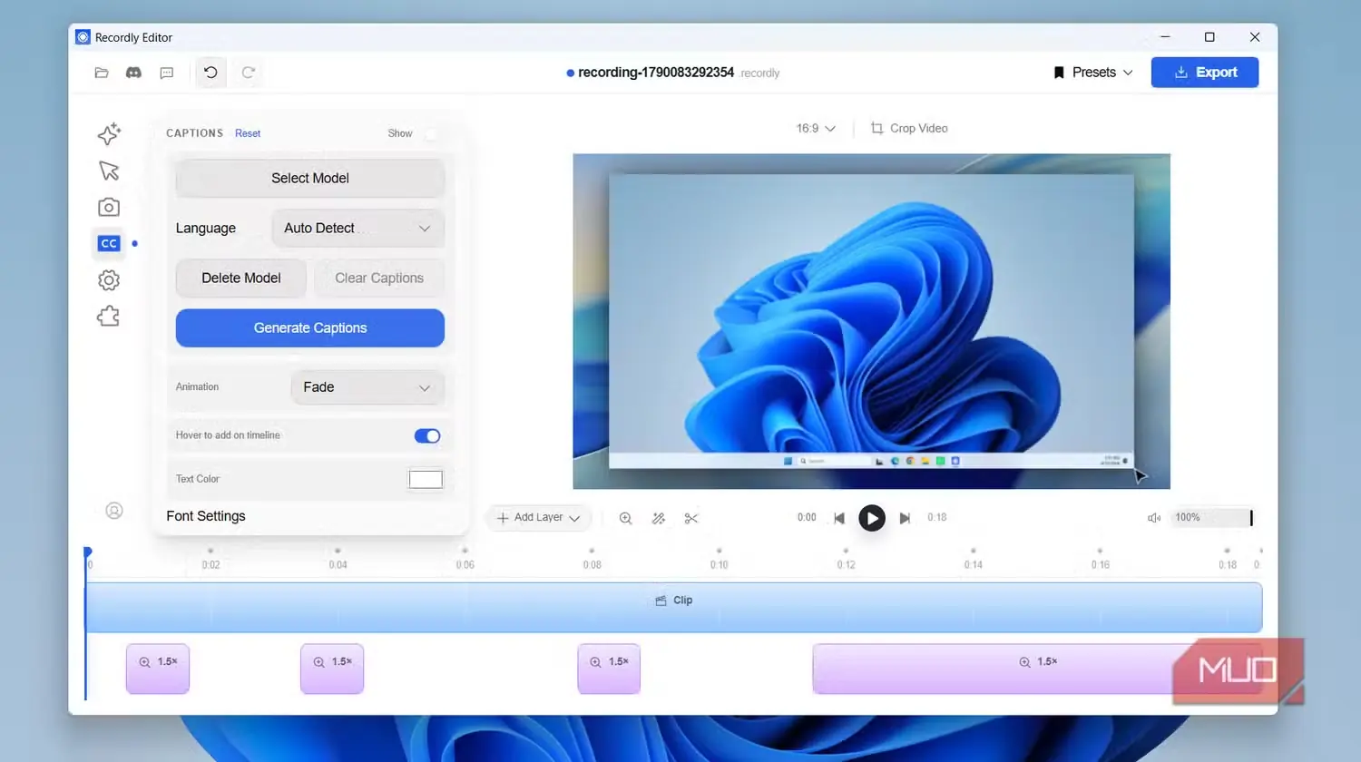1361x762 pixels.
Task: Click the Select Model button
Action: 310,179
